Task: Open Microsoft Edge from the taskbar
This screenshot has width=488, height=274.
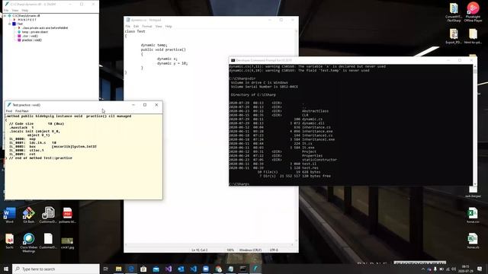Action: pos(131,269)
